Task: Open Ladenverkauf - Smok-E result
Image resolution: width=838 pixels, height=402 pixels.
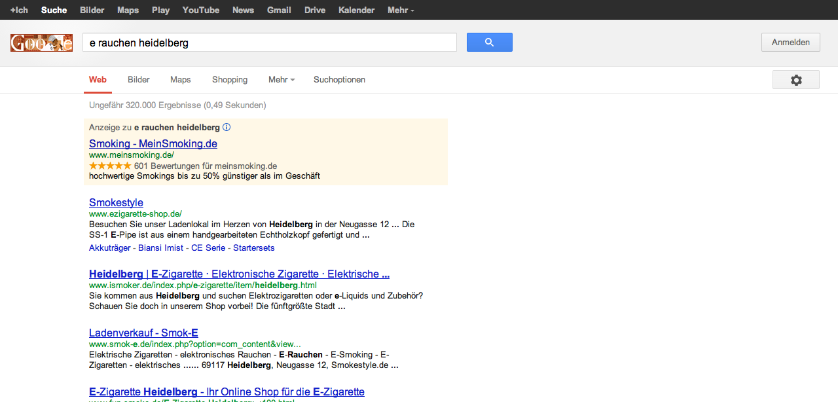Action: tap(143, 333)
